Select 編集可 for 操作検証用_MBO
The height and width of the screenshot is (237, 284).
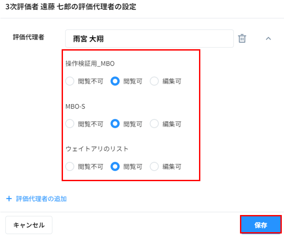154,81
